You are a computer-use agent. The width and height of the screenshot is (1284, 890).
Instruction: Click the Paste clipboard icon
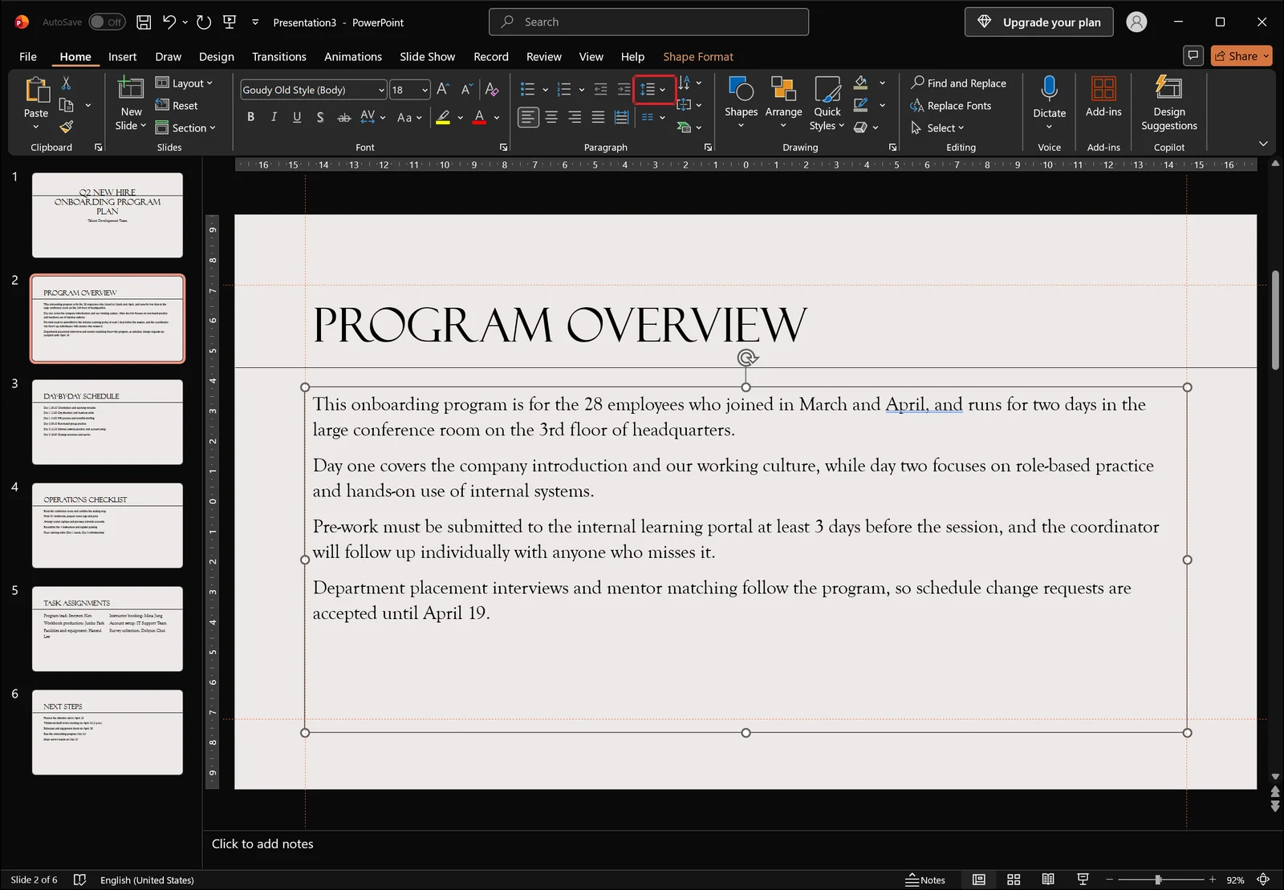[36, 91]
